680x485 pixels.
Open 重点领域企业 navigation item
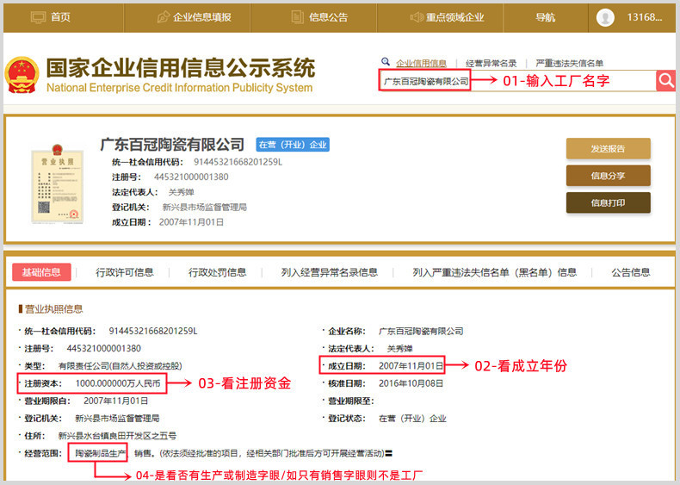[x=454, y=17]
